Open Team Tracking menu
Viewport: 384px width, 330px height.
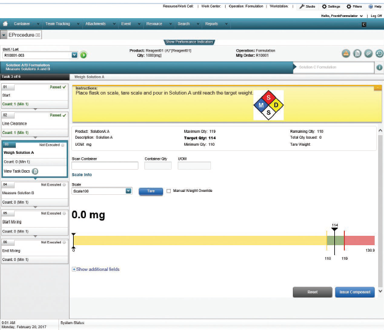[57, 24]
